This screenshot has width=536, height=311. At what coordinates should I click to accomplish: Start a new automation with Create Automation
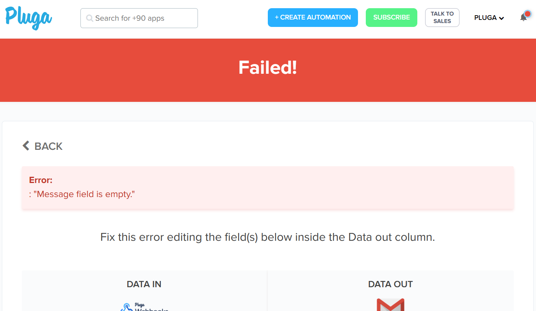313,18
